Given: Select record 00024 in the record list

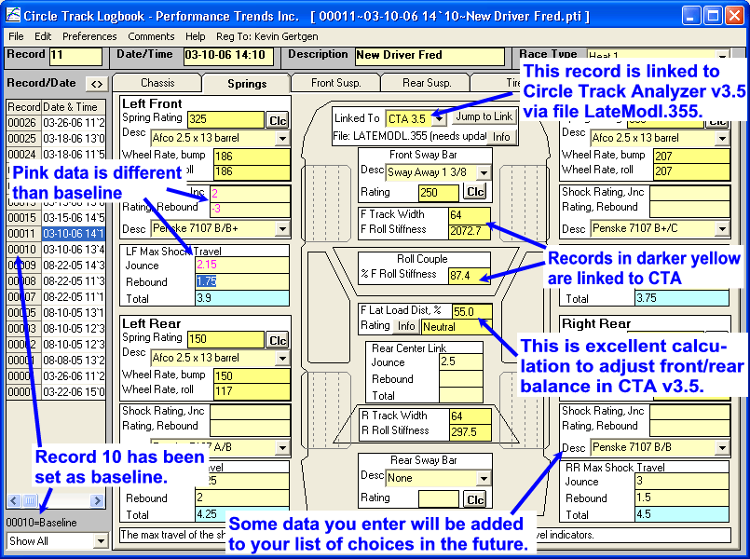Looking at the screenshot, I should pyautogui.click(x=56, y=155).
